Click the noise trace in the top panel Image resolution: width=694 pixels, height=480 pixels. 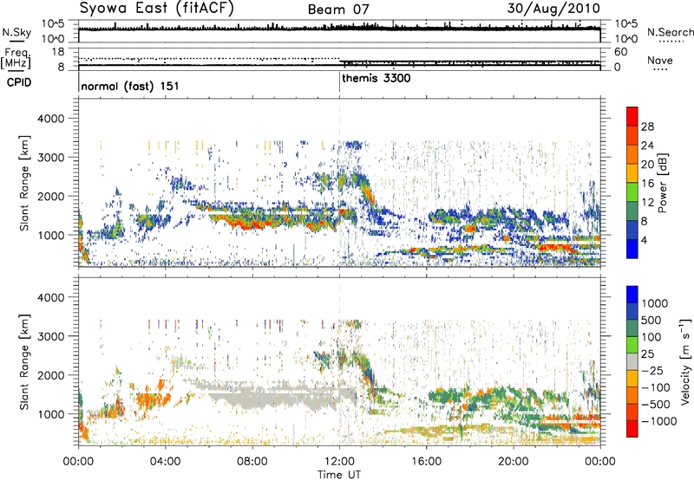click(339, 29)
